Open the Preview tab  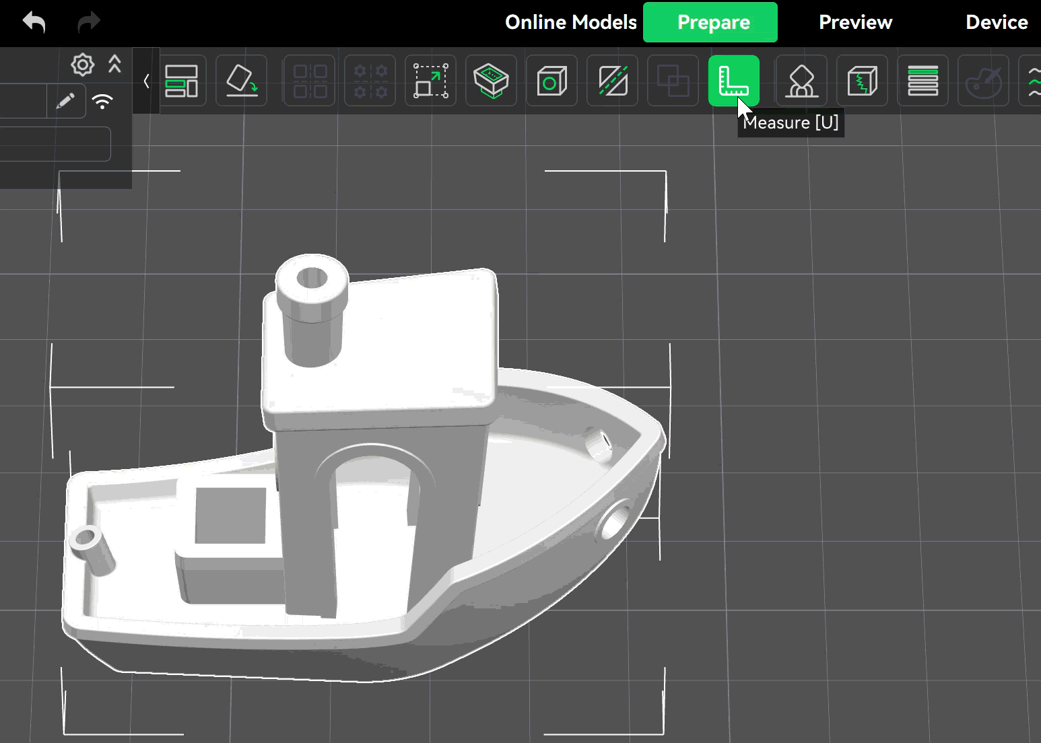[856, 22]
